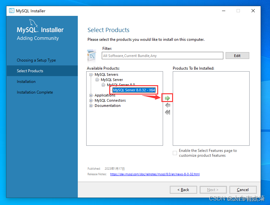Collapse the MySQL Server 8.0 node
The image size is (270, 205).
coord(103,85)
